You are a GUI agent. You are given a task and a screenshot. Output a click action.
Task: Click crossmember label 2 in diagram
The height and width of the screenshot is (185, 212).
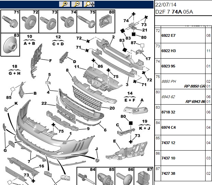coord(113,37)
